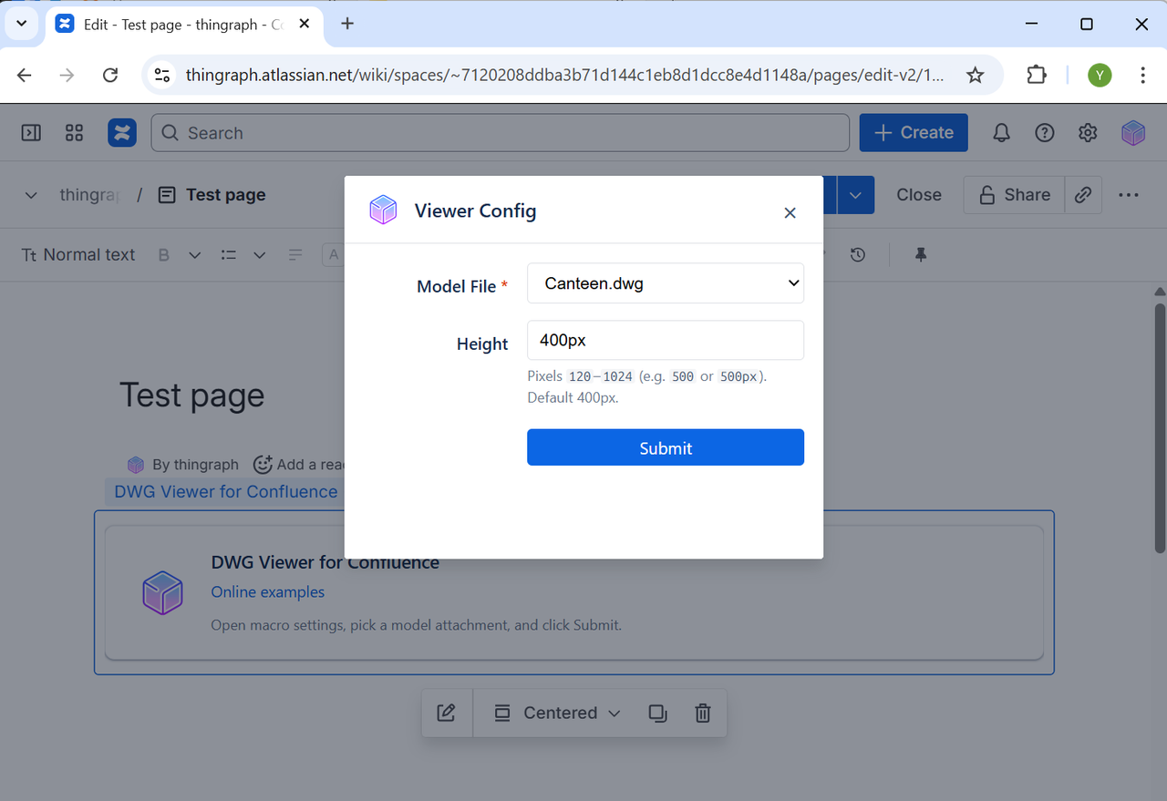Click the page vertical scrollbar
Screen dimensions: 1167x801
pyautogui.click(x=1160, y=428)
